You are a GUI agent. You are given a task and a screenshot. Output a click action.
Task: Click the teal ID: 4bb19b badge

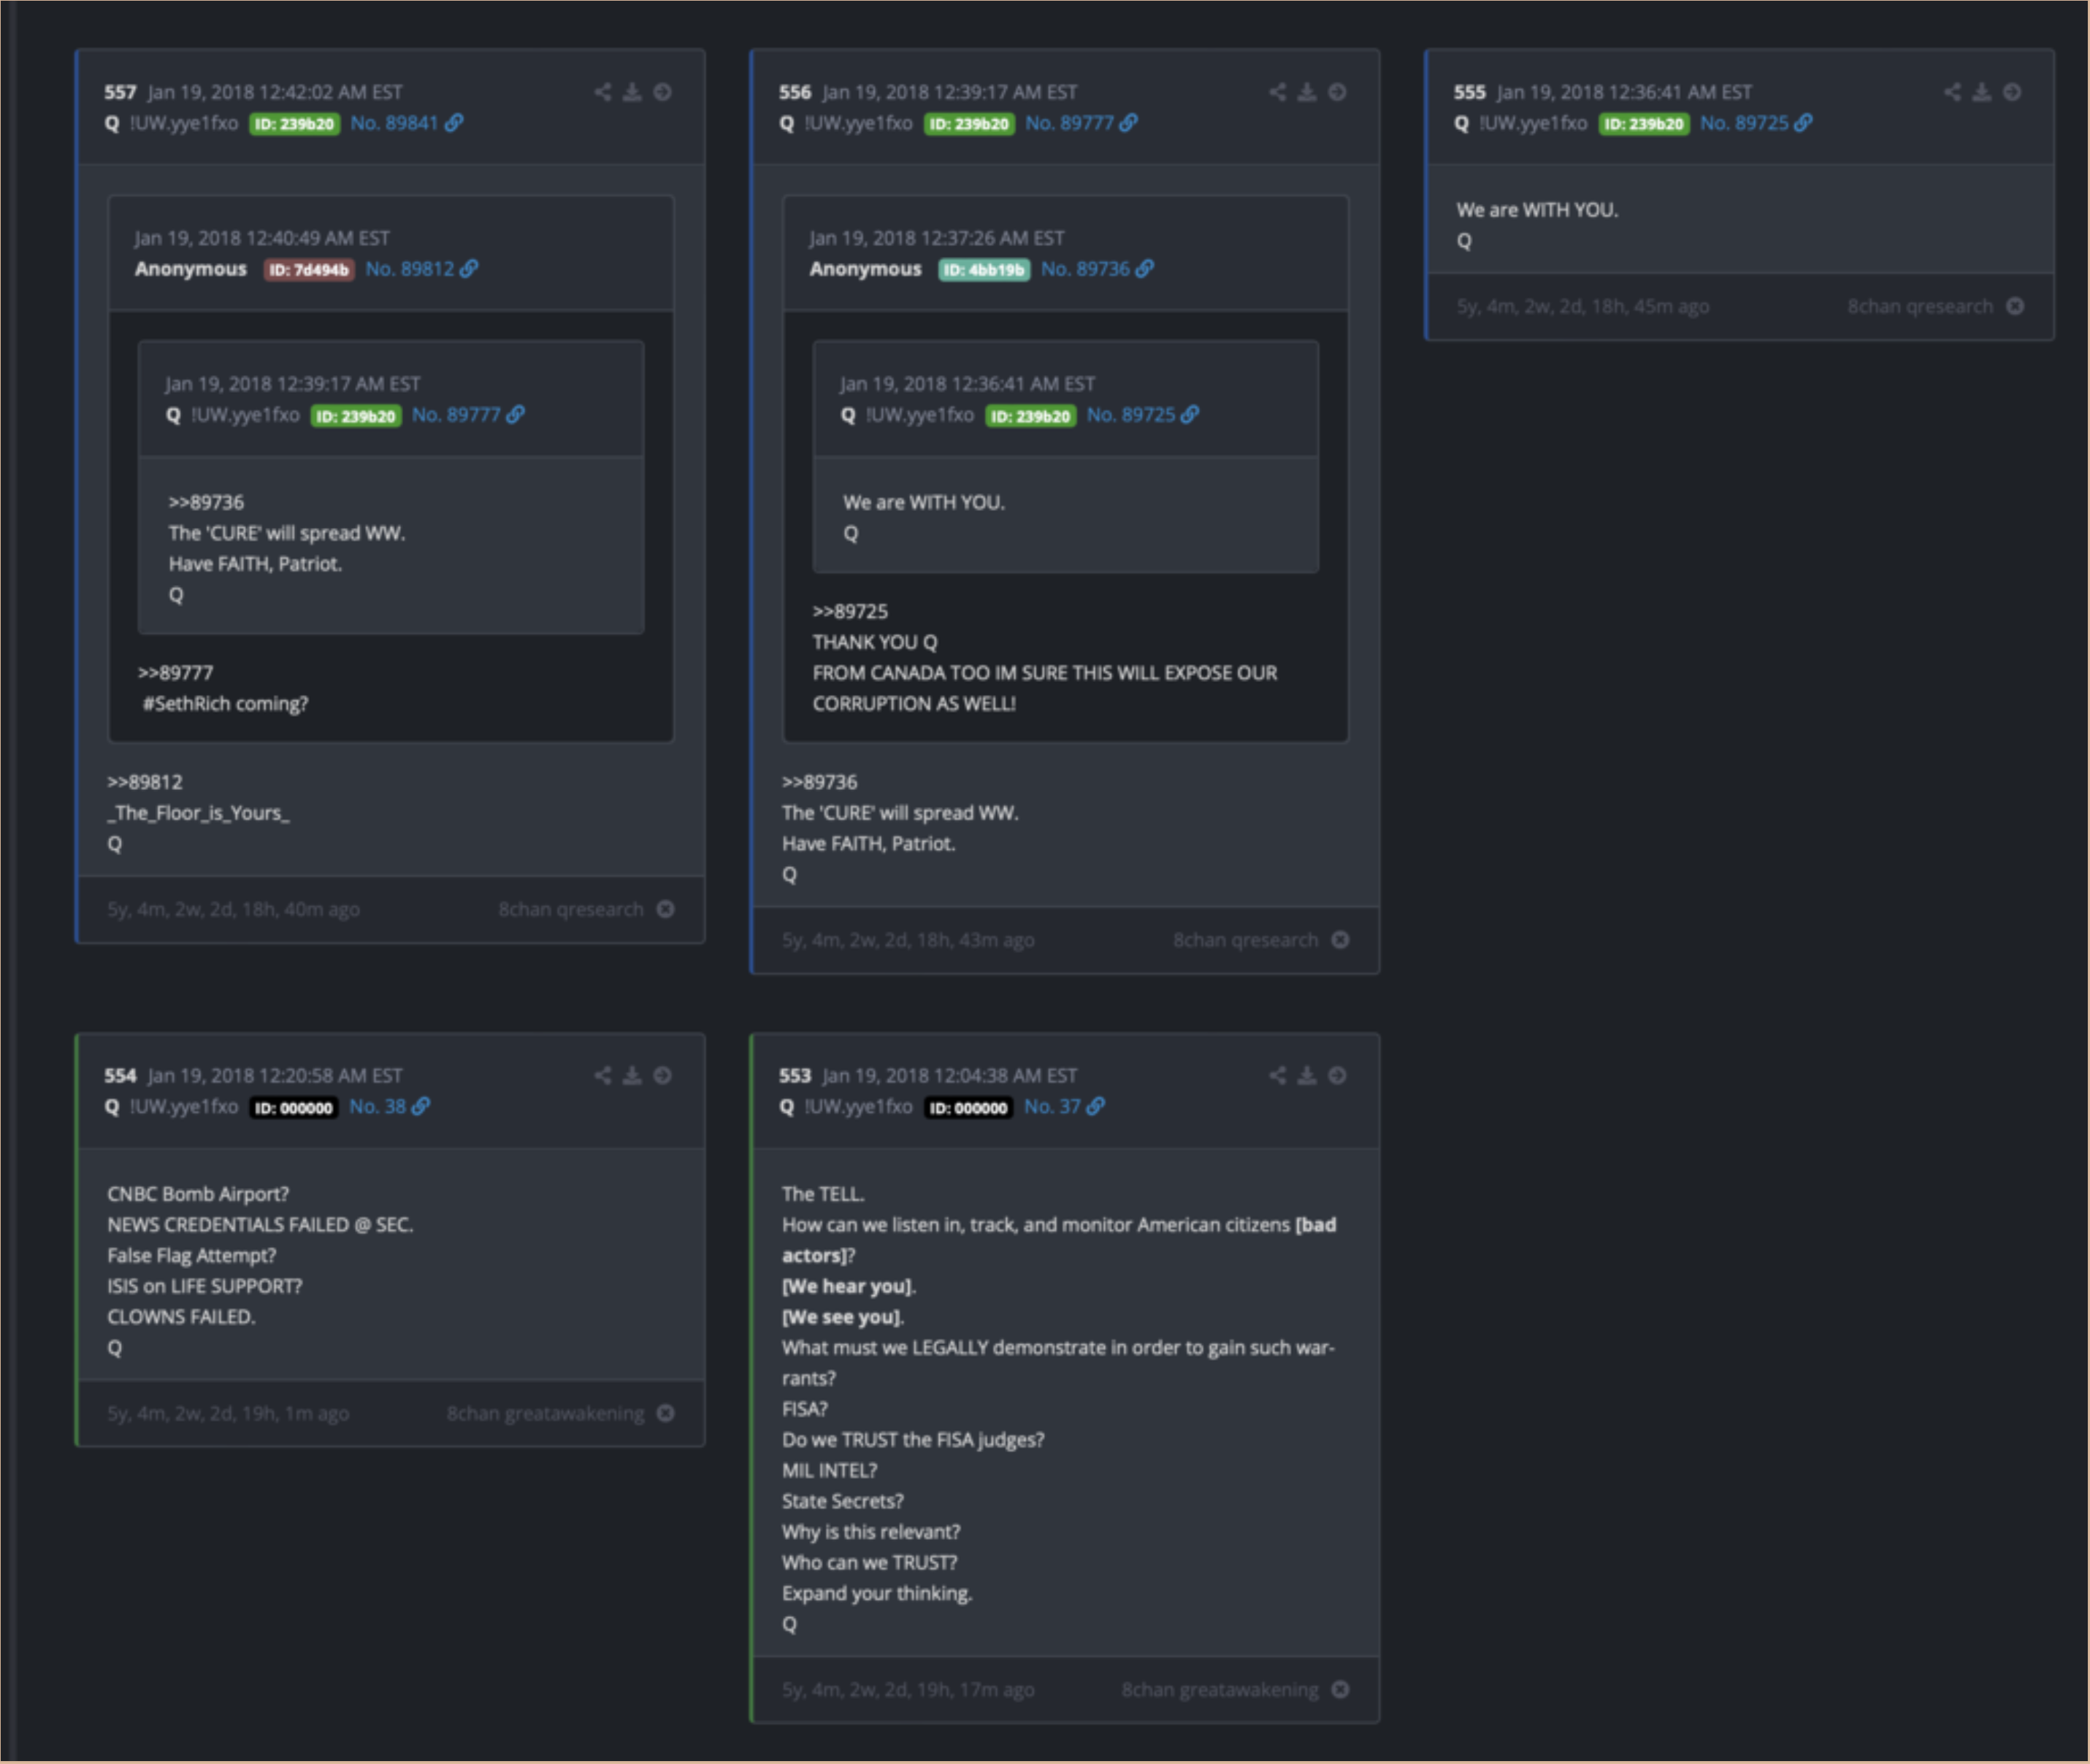984,269
